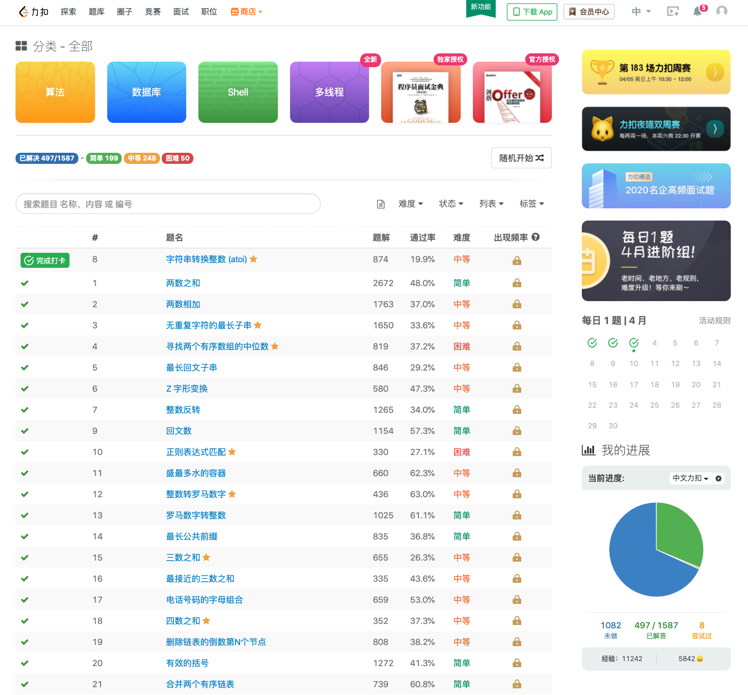Open progress settings via the gear icon
The width and height of the screenshot is (748, 695).
719,478
